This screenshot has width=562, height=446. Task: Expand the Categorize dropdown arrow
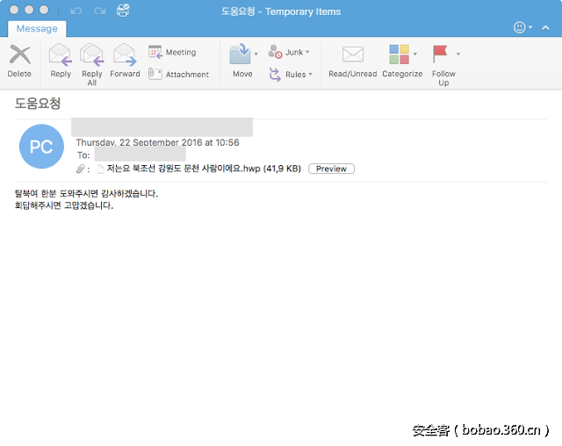415,54
